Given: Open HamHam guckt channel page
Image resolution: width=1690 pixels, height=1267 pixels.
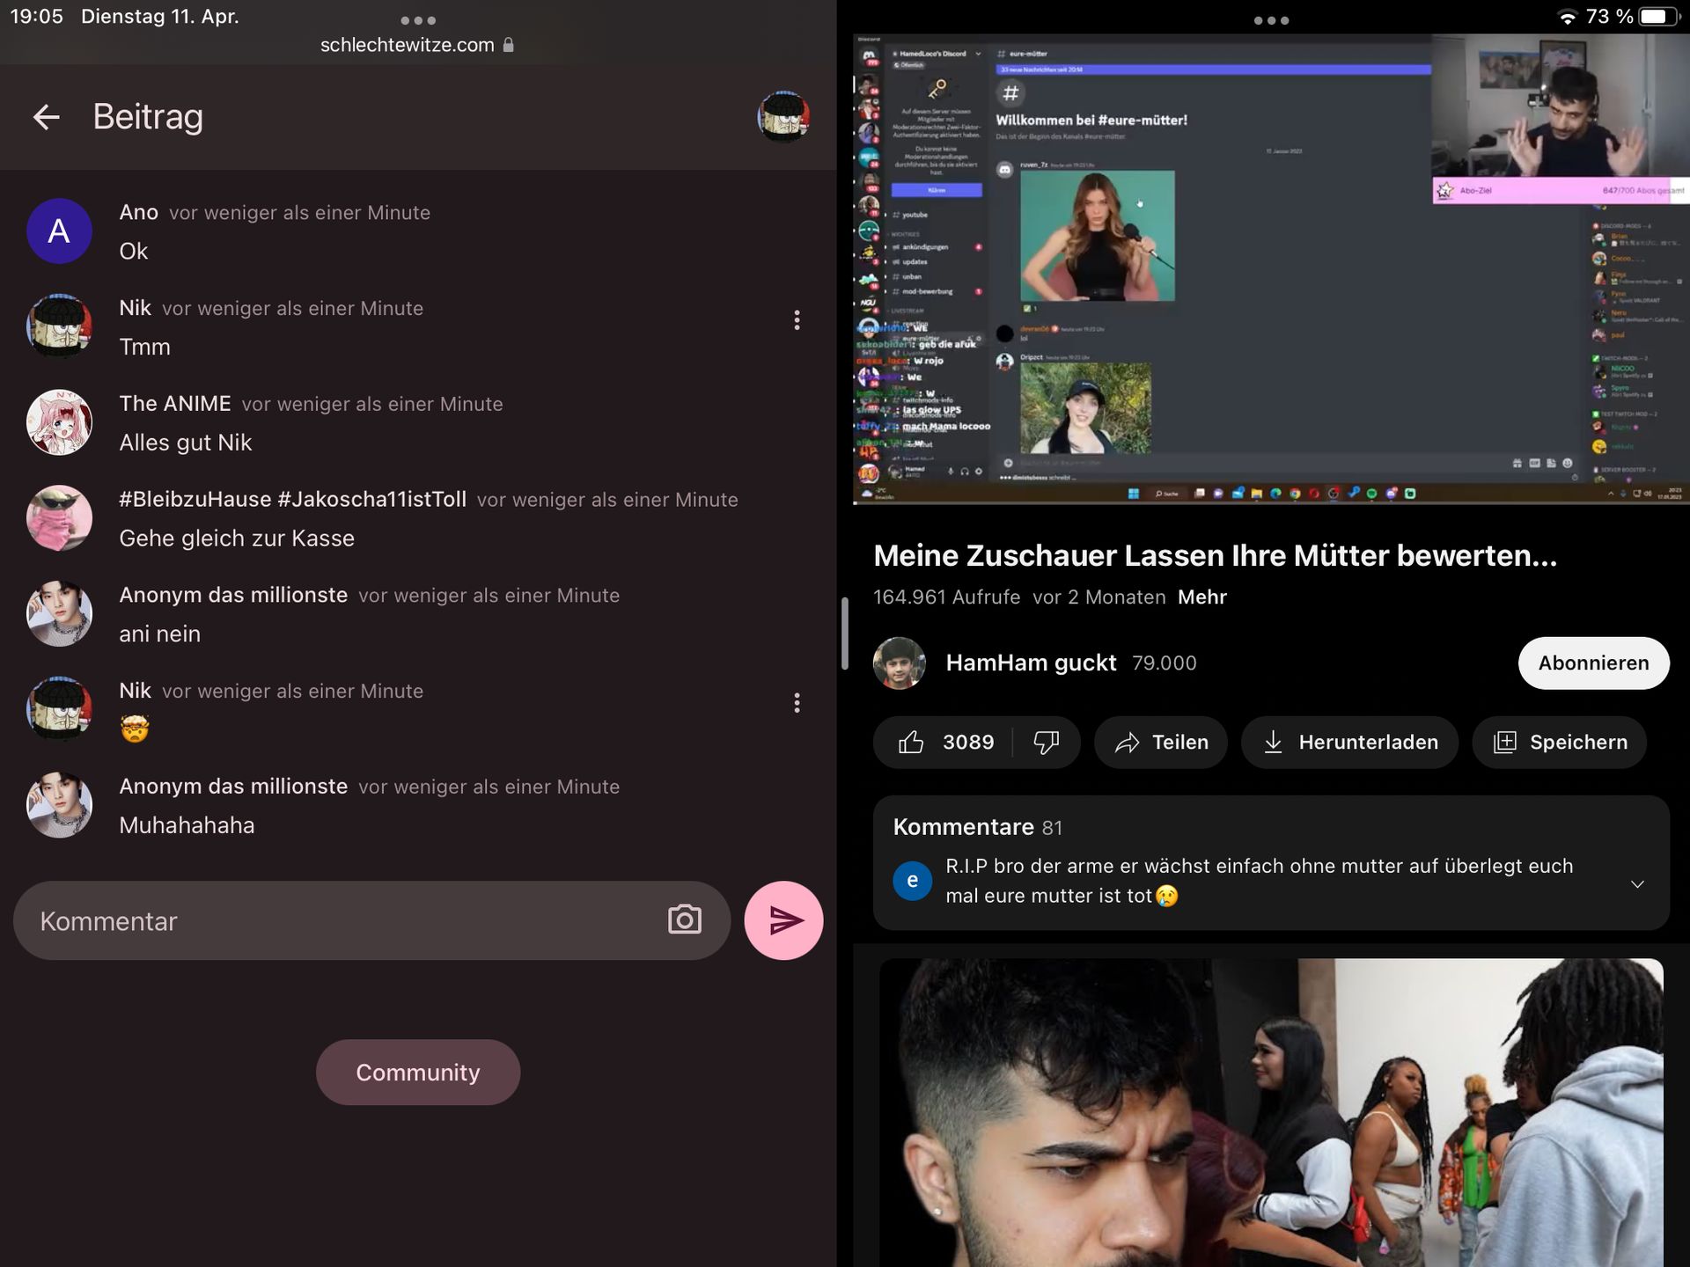Looking at the screenshot, I should point(1030,663).
